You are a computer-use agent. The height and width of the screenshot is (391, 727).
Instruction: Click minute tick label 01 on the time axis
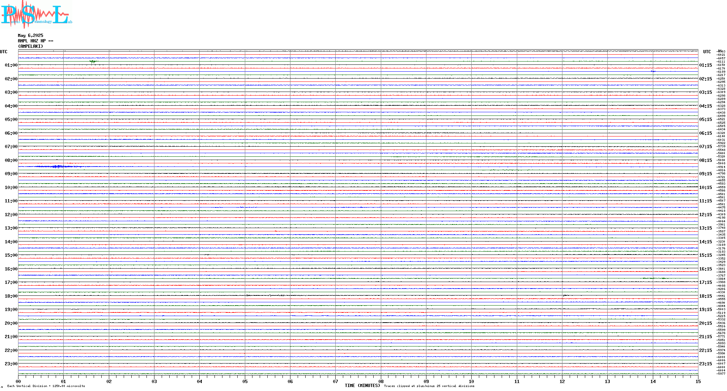63,381
